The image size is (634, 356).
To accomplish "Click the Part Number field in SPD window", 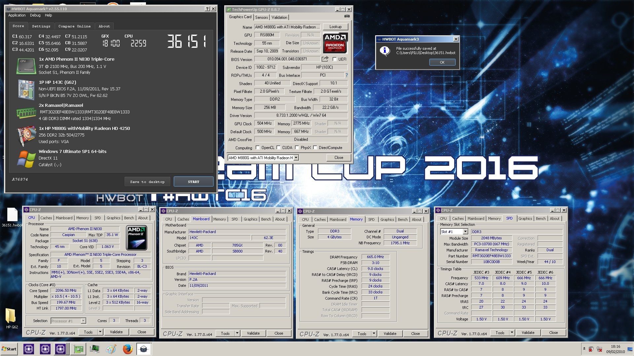I will [492, 256].
